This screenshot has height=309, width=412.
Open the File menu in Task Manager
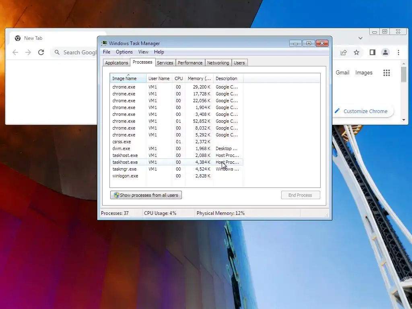(x=106, y=52)
